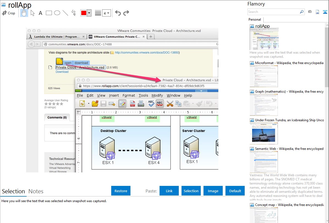Switch to the Notes tab

[36, 191]
